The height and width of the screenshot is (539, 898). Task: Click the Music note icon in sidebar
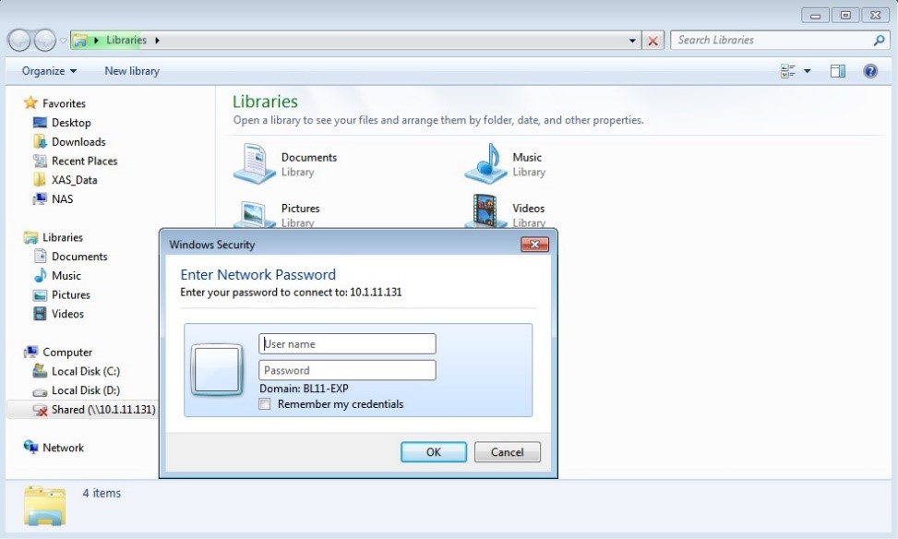(40, 276)
